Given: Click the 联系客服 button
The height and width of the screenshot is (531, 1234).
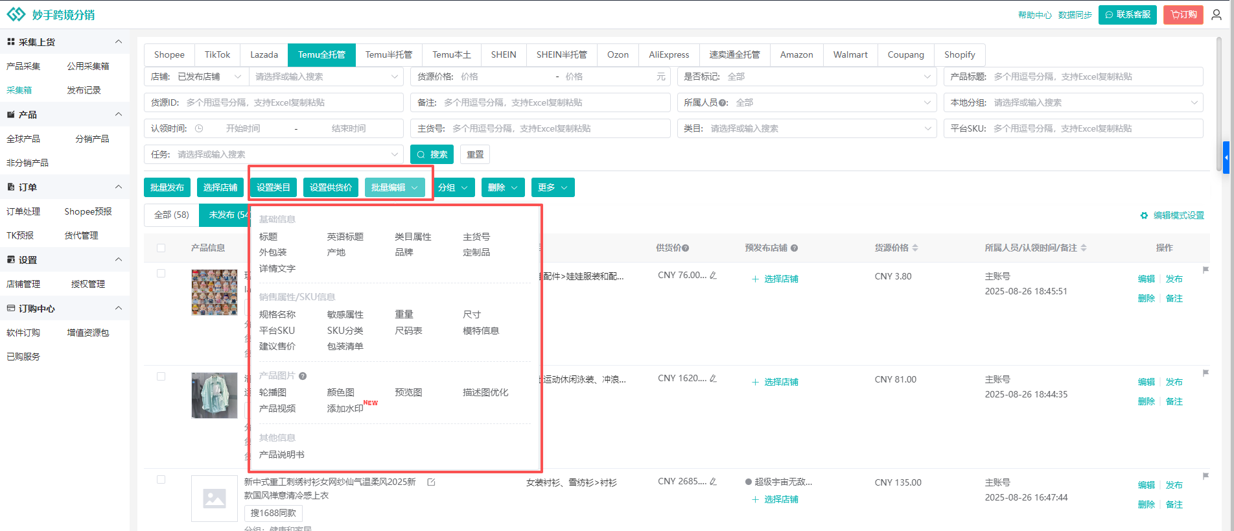Looking at the screenshot, I should pos(1127,14).
